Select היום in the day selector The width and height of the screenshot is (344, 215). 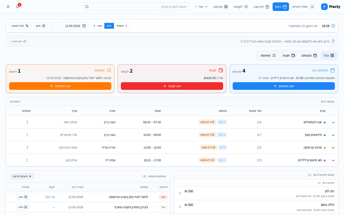pyautogui.click(x=109, y=26)
